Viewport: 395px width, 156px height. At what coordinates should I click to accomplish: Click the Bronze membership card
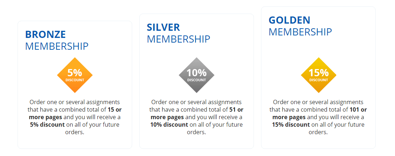click(75, 85)
